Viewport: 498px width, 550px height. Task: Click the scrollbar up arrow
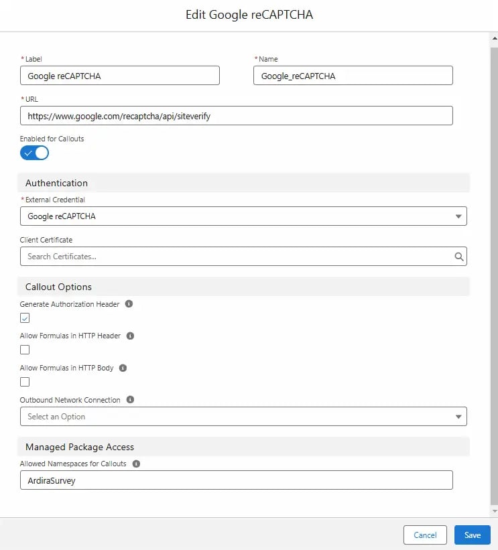pyautogui.click(x=494, y=38)
